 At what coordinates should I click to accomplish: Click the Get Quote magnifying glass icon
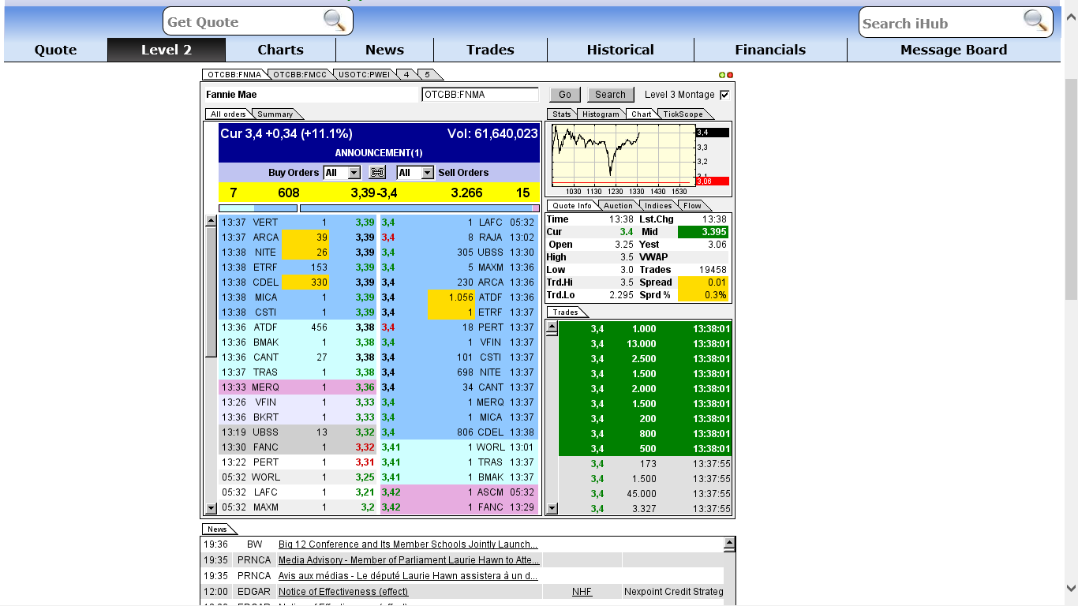[335, 21]
